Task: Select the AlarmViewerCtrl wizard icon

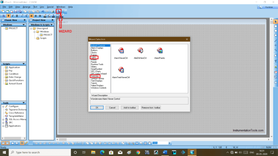Action: pos(120,51)
